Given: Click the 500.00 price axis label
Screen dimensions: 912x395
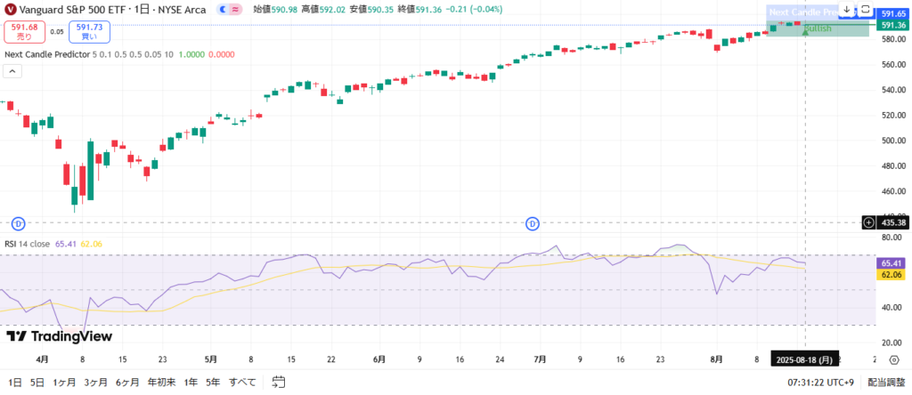Looking at the screenshot, I should coord(894,141).
